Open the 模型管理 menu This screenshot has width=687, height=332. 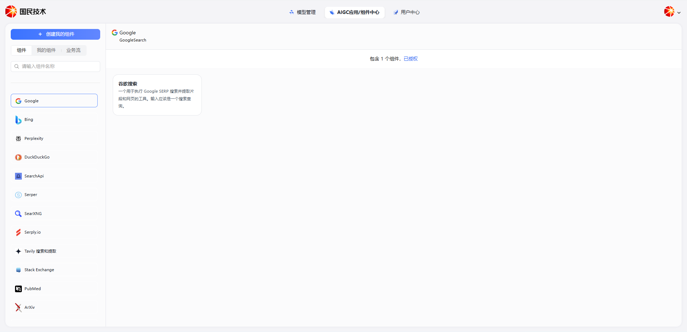(302, 12)
